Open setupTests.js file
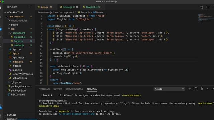 (20, 78)
